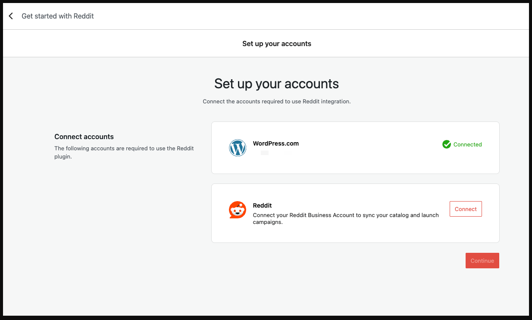Click the checkmark indicating WordPress connection
The image size is (532, 320).
tap(446, 144)
